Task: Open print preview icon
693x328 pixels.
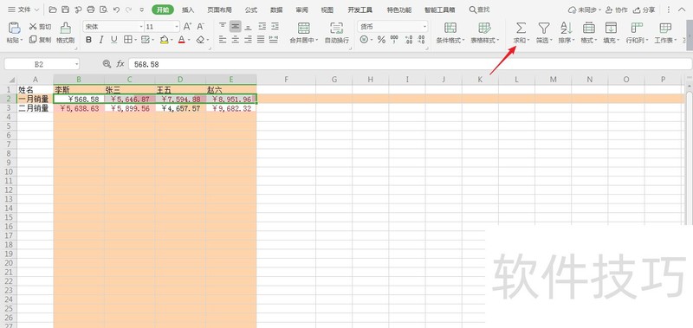Action: pyautogui.click(x=103, y=10)
